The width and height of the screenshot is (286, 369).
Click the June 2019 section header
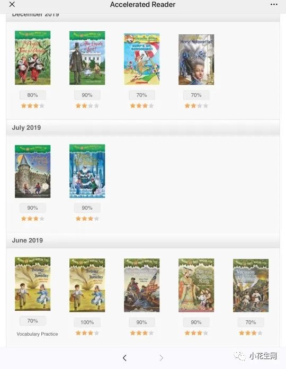point(28,240)
